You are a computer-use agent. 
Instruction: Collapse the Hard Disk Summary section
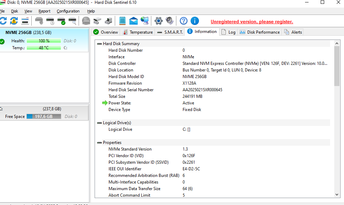point(99,44)
